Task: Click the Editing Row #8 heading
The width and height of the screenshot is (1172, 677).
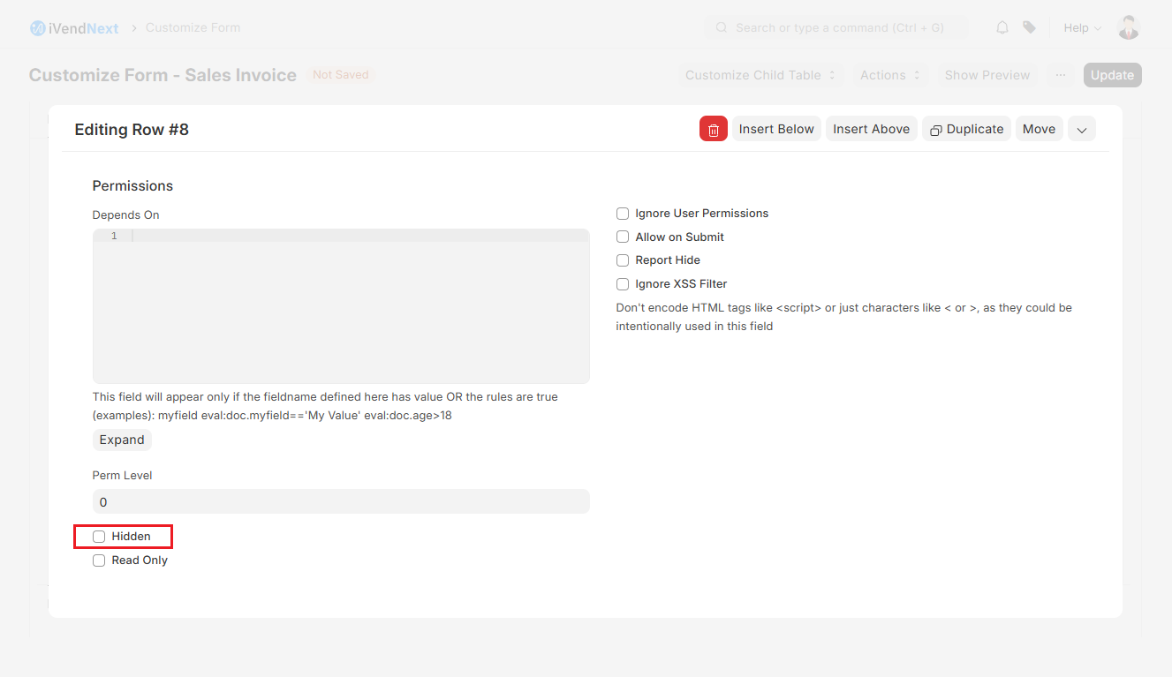Action: click(132, 130)
